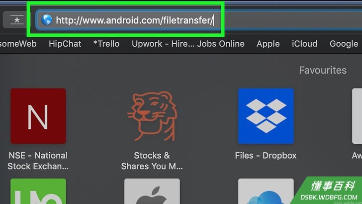Open the Apple logo favourite tile

tap(152, 191)
